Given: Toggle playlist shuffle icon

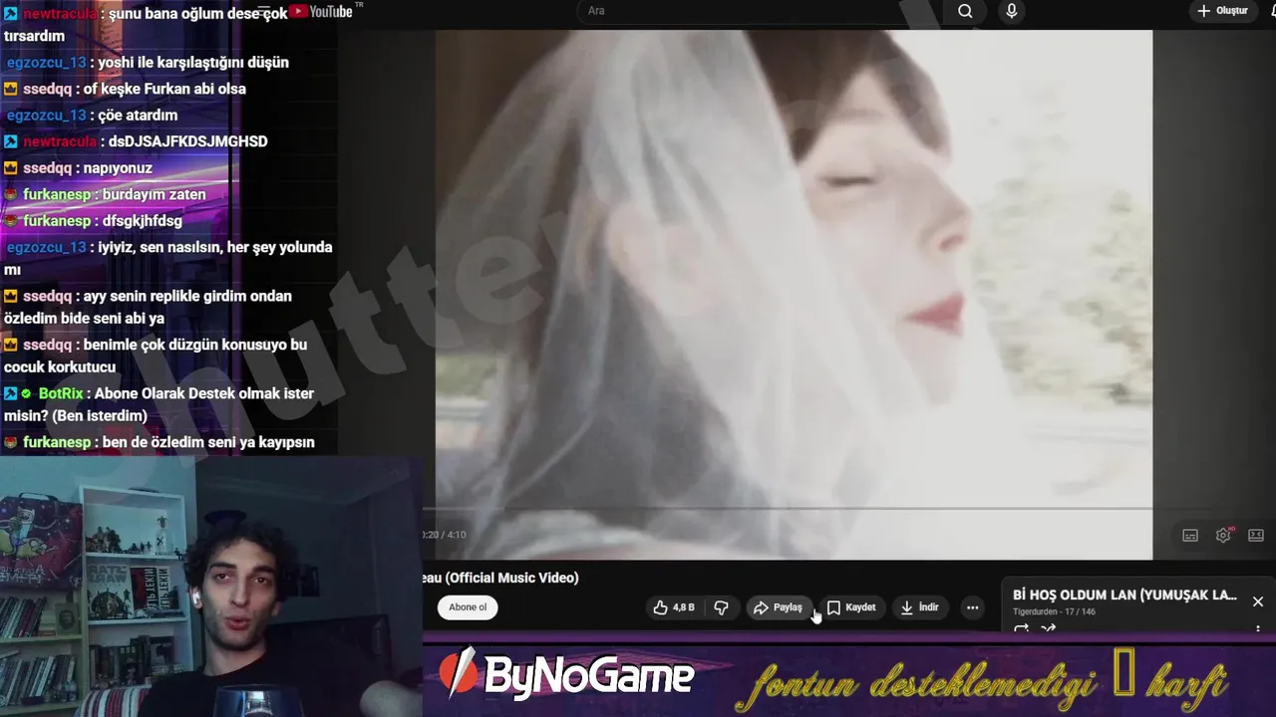Looking at the screenshot, I should 1048,629.
